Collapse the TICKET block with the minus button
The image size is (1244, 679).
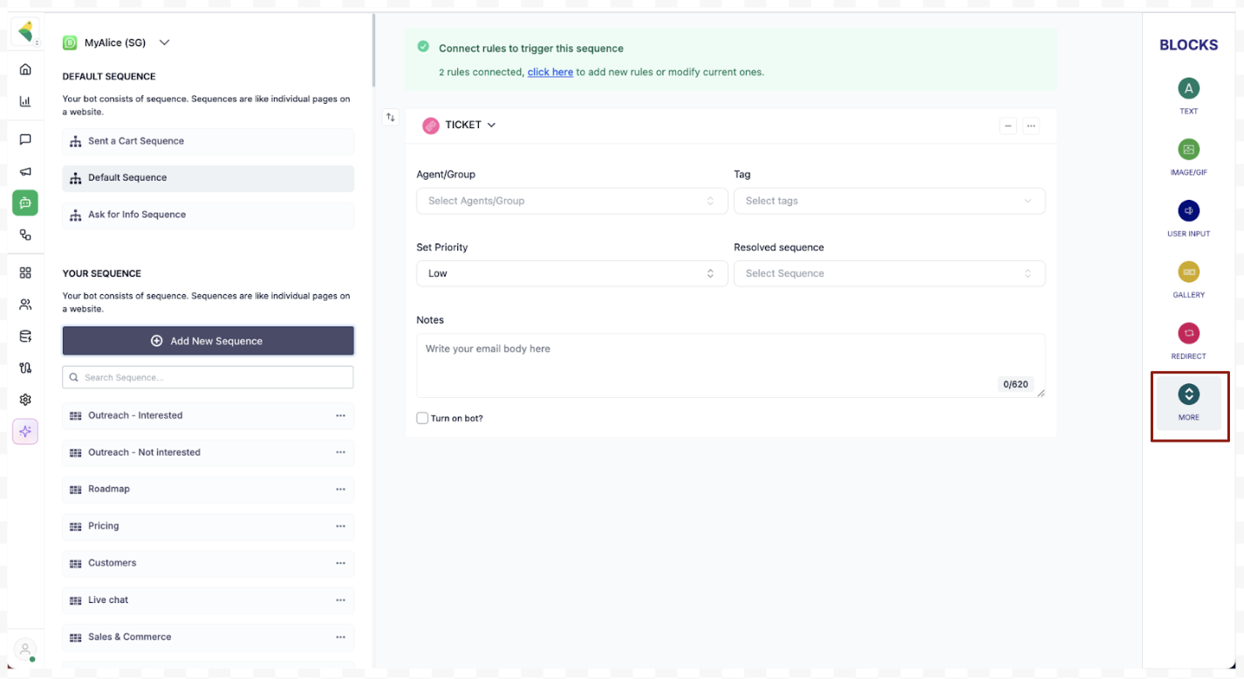(1008, 126)
